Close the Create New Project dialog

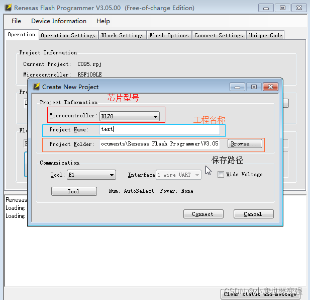(x=270, y=87)
